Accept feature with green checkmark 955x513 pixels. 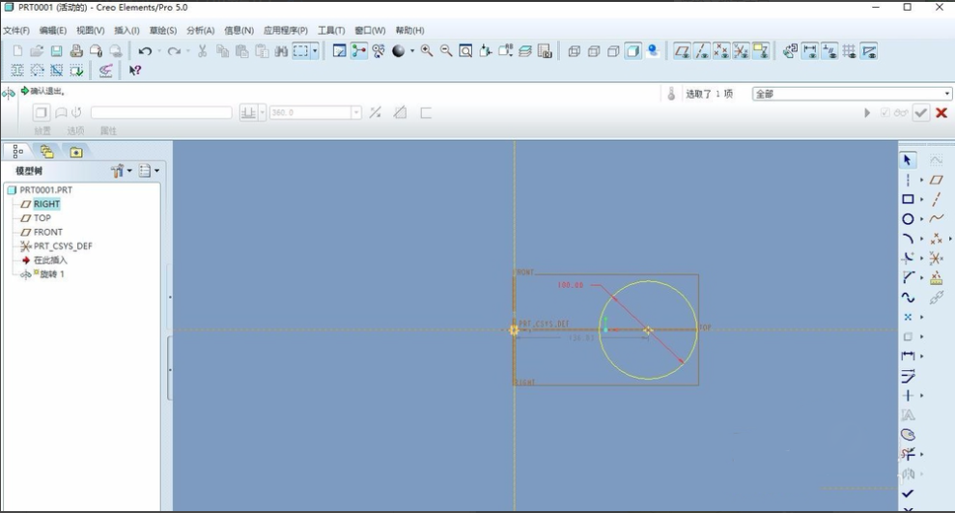pyautogui.click(x=921, y=113)
